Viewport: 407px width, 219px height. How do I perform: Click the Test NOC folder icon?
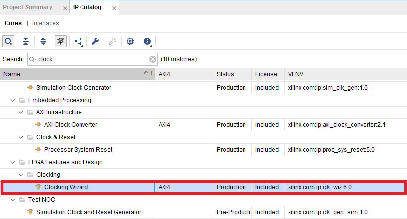tap(22, 200)
